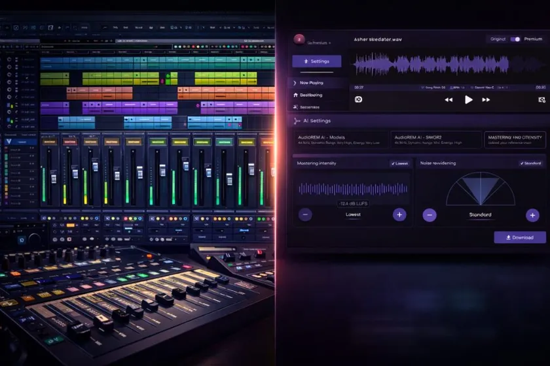
Task: Click the Song Pitch info label
Action: click(x=433, y=88)
